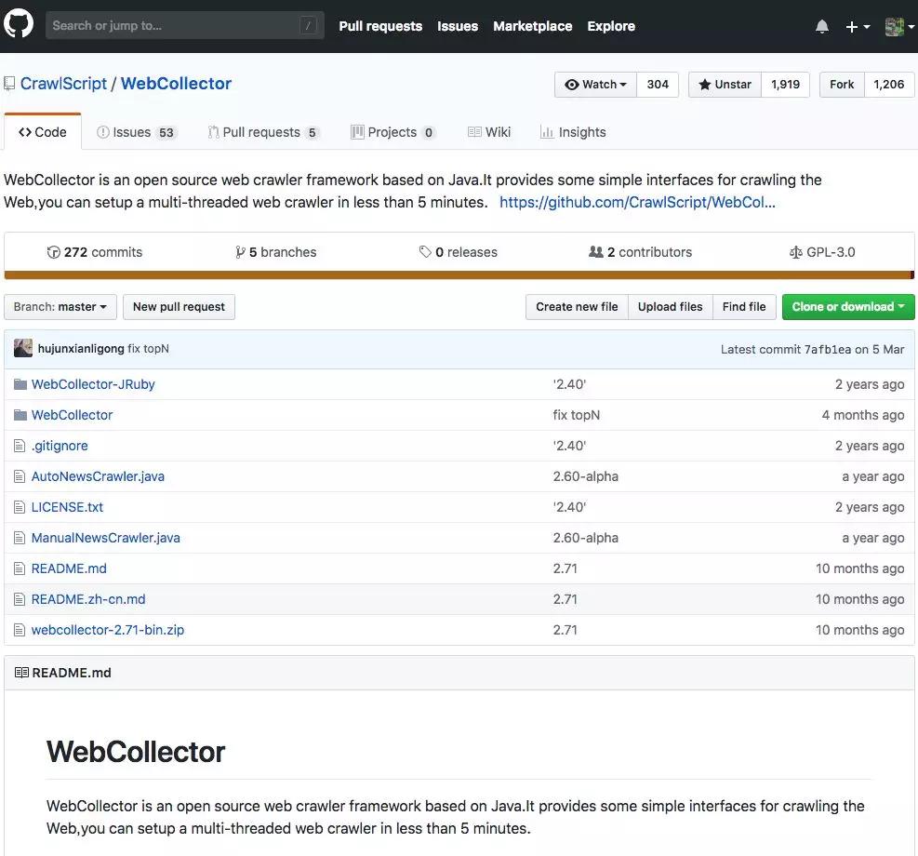The height and width of the screenshot is (856, 918).
Task: Expand the Clone or download menu
Action: pos(847,307)
